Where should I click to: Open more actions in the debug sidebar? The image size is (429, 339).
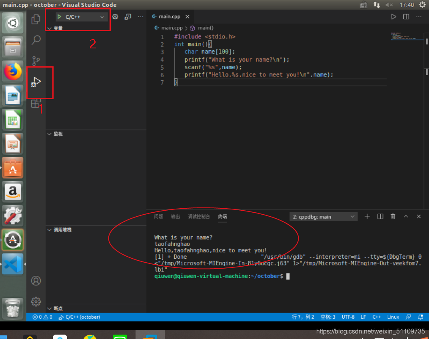tap(141, 17)
